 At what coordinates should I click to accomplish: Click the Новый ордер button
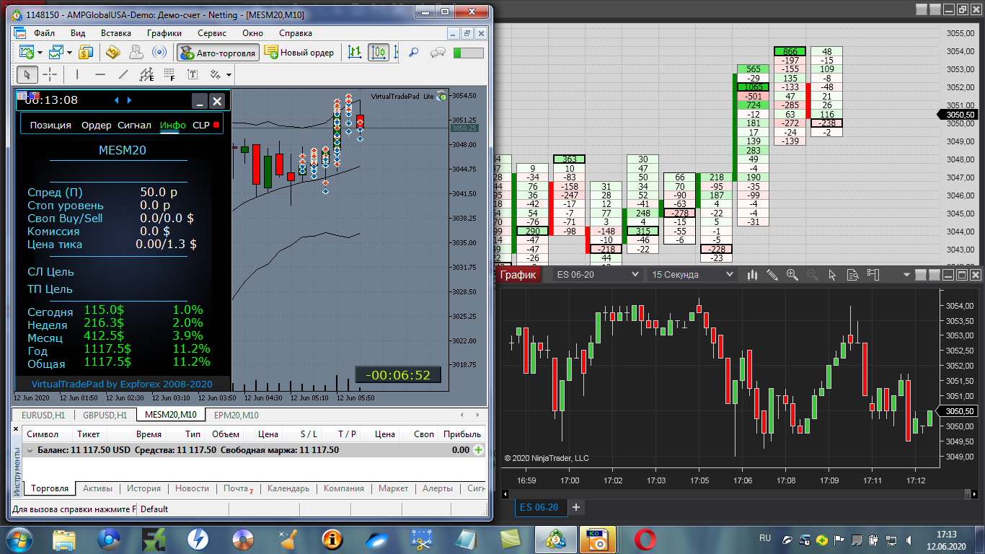point(299,53)
